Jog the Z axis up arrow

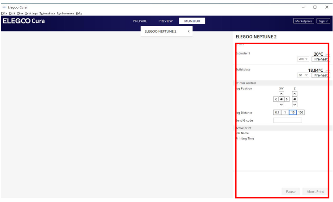pos(294,94)
